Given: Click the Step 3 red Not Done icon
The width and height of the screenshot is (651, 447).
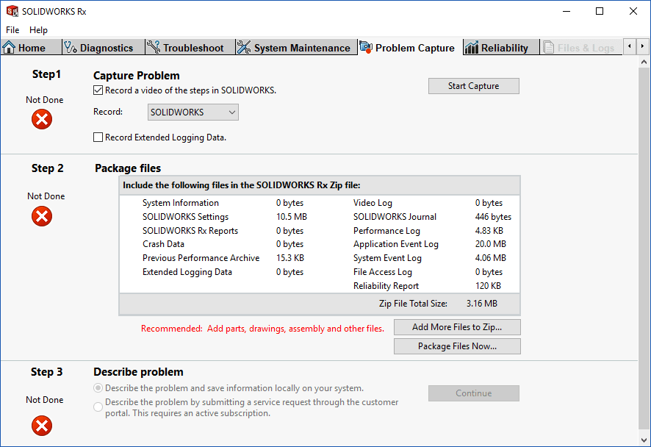Looking at the screenshot, I should 42,426.
